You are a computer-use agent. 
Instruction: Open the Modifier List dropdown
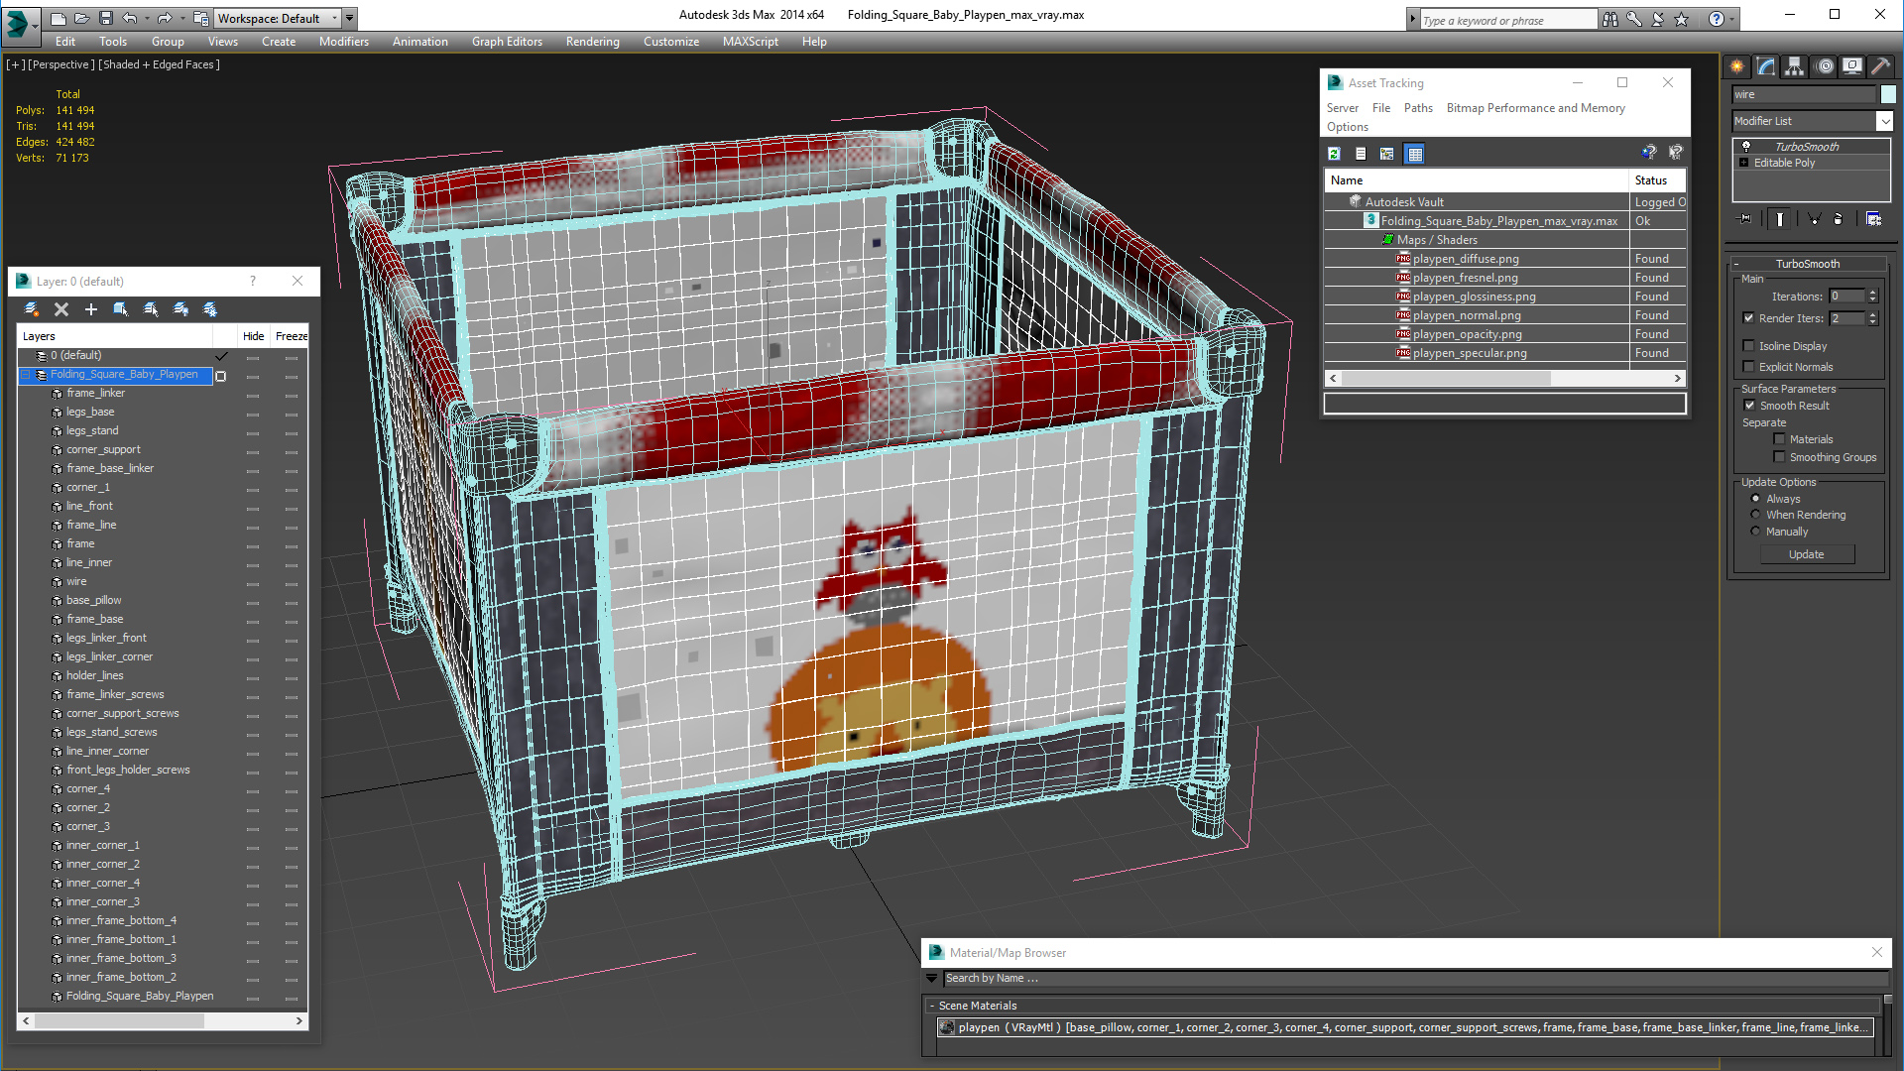(1884, 121)
